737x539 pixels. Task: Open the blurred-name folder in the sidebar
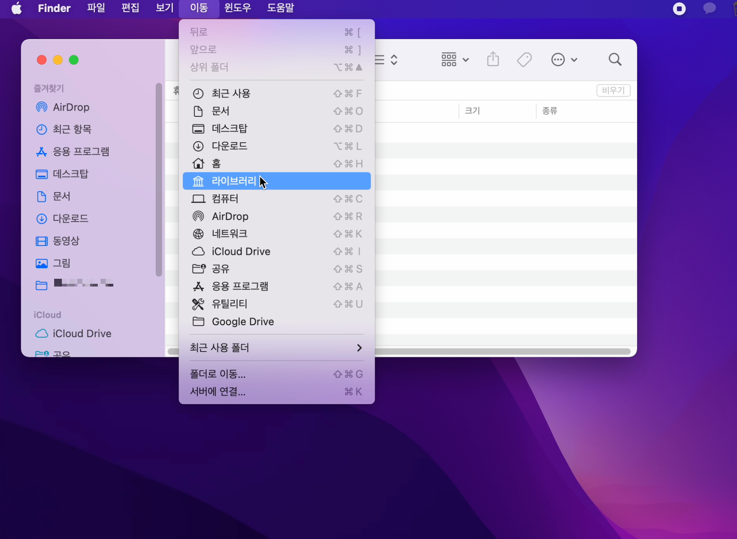(x=74, y=285)
